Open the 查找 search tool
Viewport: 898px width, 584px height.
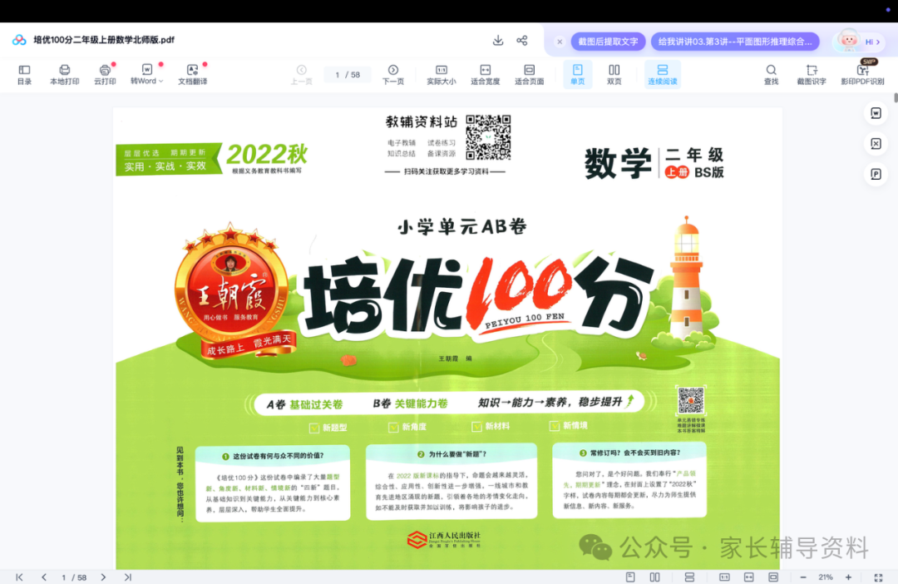click(771, 75)
